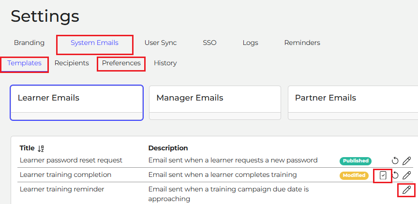Edit the Learner training completion template
This screenshot has width=418, height=204.
pyautogui.click(x=406, y=175)
